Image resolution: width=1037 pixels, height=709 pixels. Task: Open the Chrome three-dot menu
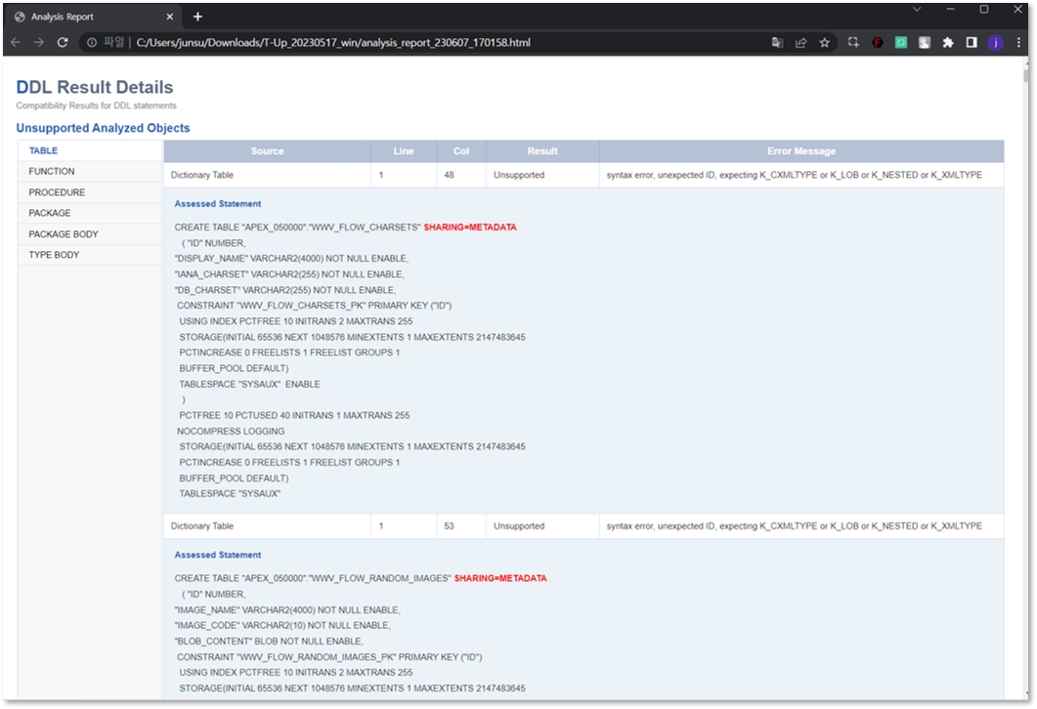1018,43
